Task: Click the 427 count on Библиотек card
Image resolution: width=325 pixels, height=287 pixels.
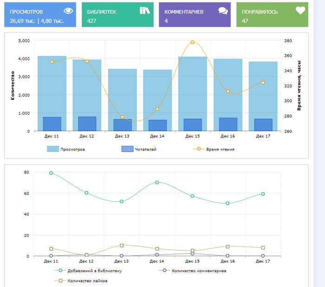Action: point(91,21)
